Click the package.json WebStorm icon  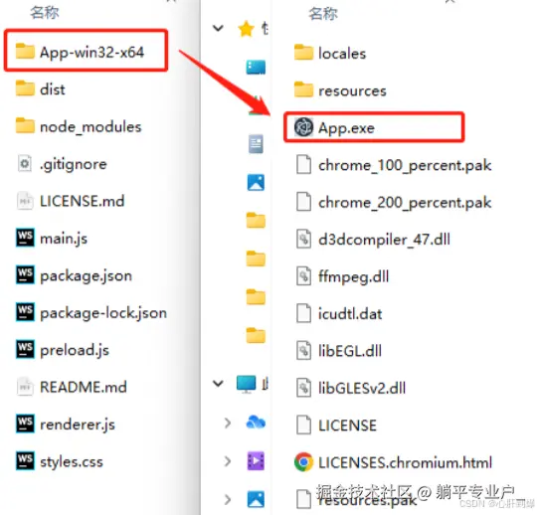pyautogui.click(x=25, y=274)
